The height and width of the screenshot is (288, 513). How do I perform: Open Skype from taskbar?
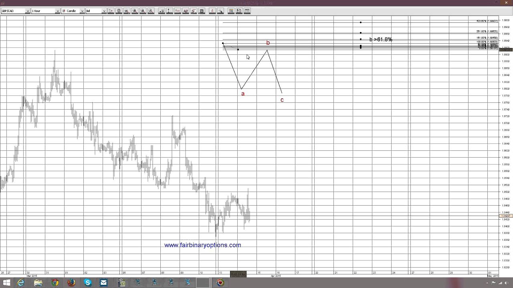[x=88, y=283]
